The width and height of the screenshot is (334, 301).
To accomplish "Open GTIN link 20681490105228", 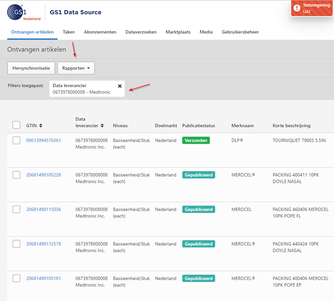I will click(44, 175).
